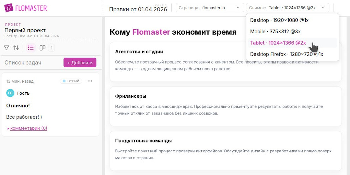
Task: Open the Снимок snapshot dropdown
Action: click(x=287, y=8)
